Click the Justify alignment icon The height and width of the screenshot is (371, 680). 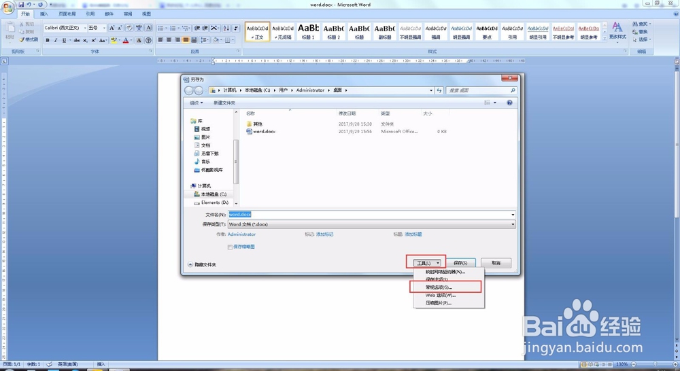186,40
